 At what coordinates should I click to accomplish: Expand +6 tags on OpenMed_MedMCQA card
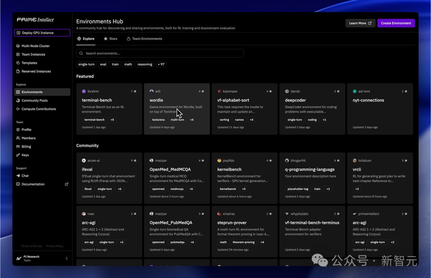pyautogui.click(x=191, y=189)
